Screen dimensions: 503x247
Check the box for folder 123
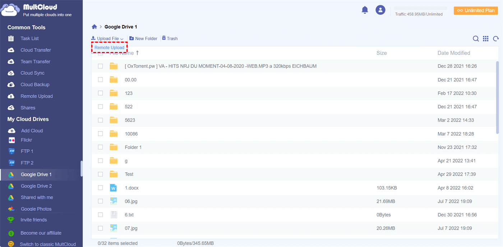tap(101, 93)
